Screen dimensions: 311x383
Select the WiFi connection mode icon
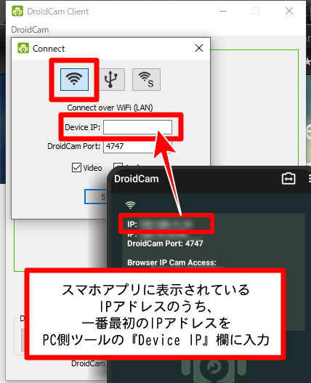74,79
